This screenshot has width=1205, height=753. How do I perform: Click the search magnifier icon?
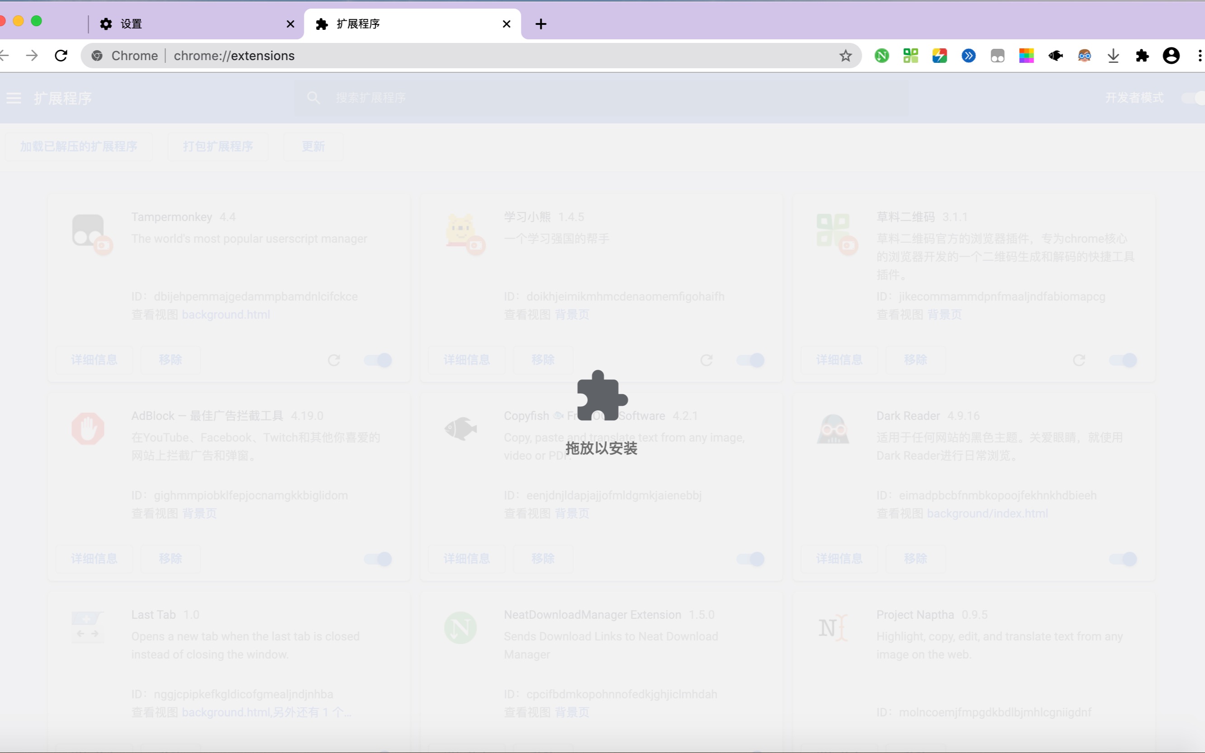[x=313, y=98]
